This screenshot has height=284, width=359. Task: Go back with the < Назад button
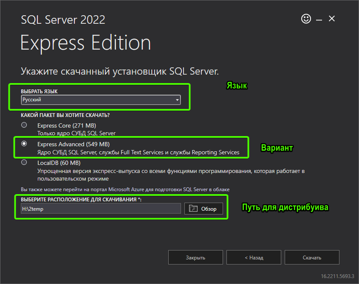pos(254,257)
